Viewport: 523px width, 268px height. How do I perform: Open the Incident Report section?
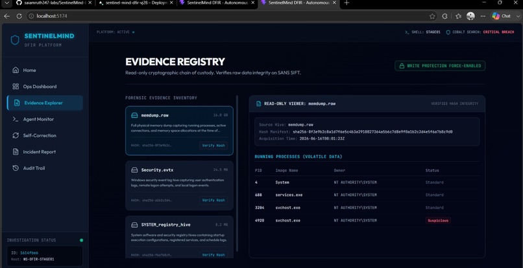pyautogui.click(x=45, y=151)
